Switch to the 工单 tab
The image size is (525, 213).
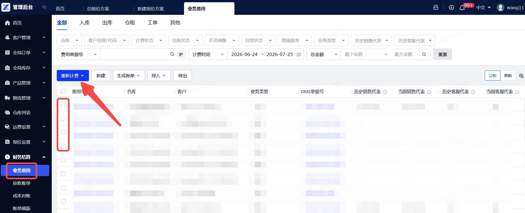pos(152,23)
